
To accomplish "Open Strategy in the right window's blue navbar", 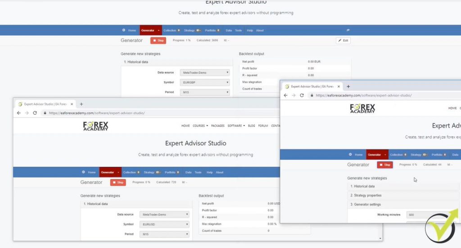I will click(x=418, y=155).
